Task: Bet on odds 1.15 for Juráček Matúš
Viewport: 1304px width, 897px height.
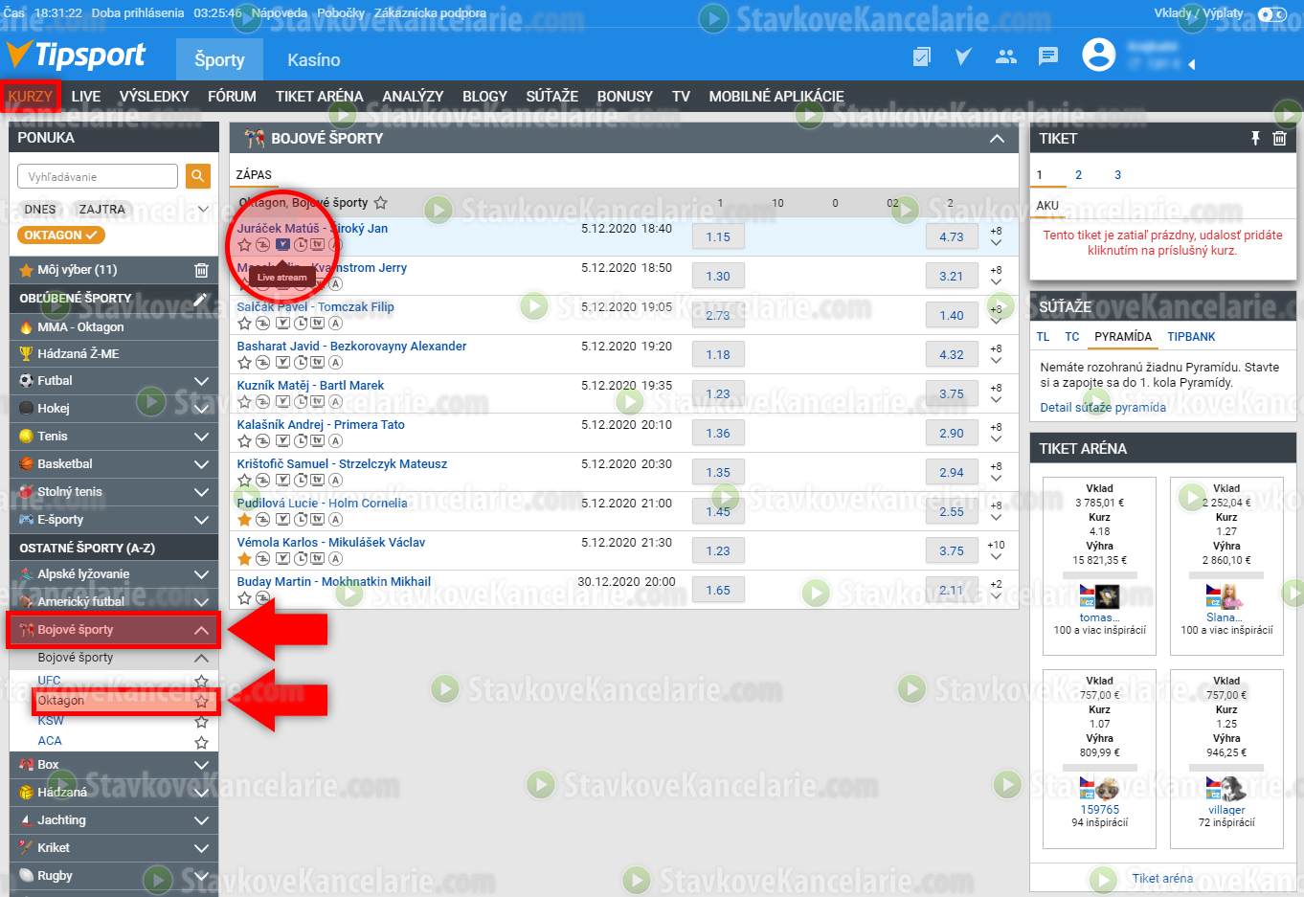Action: click(718, 237)
